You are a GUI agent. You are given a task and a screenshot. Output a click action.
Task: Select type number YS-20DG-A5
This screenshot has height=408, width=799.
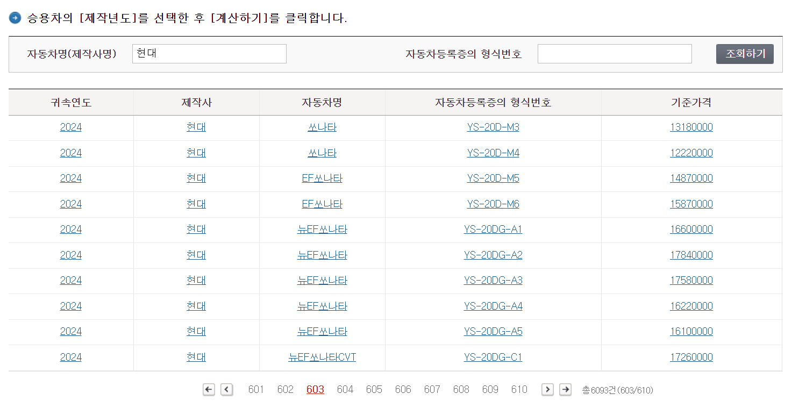(x=493, y=332)
